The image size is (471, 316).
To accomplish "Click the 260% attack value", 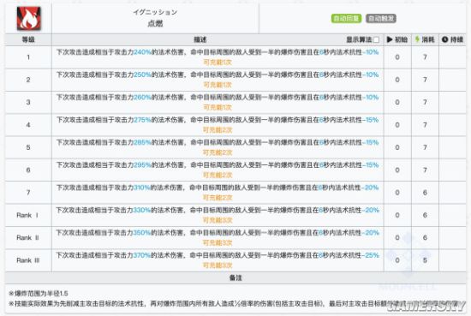I will [x=142, y=97].
